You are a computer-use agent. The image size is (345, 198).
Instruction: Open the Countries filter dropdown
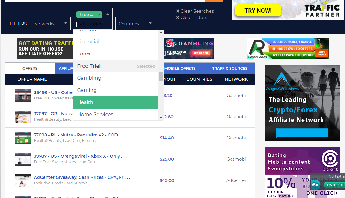[135, 24]
